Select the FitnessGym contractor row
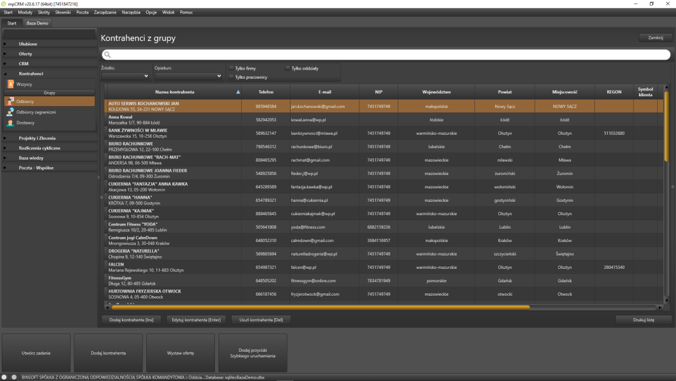Image resolution: width=676 pixels, height=381 pixels. coord(384,280)
